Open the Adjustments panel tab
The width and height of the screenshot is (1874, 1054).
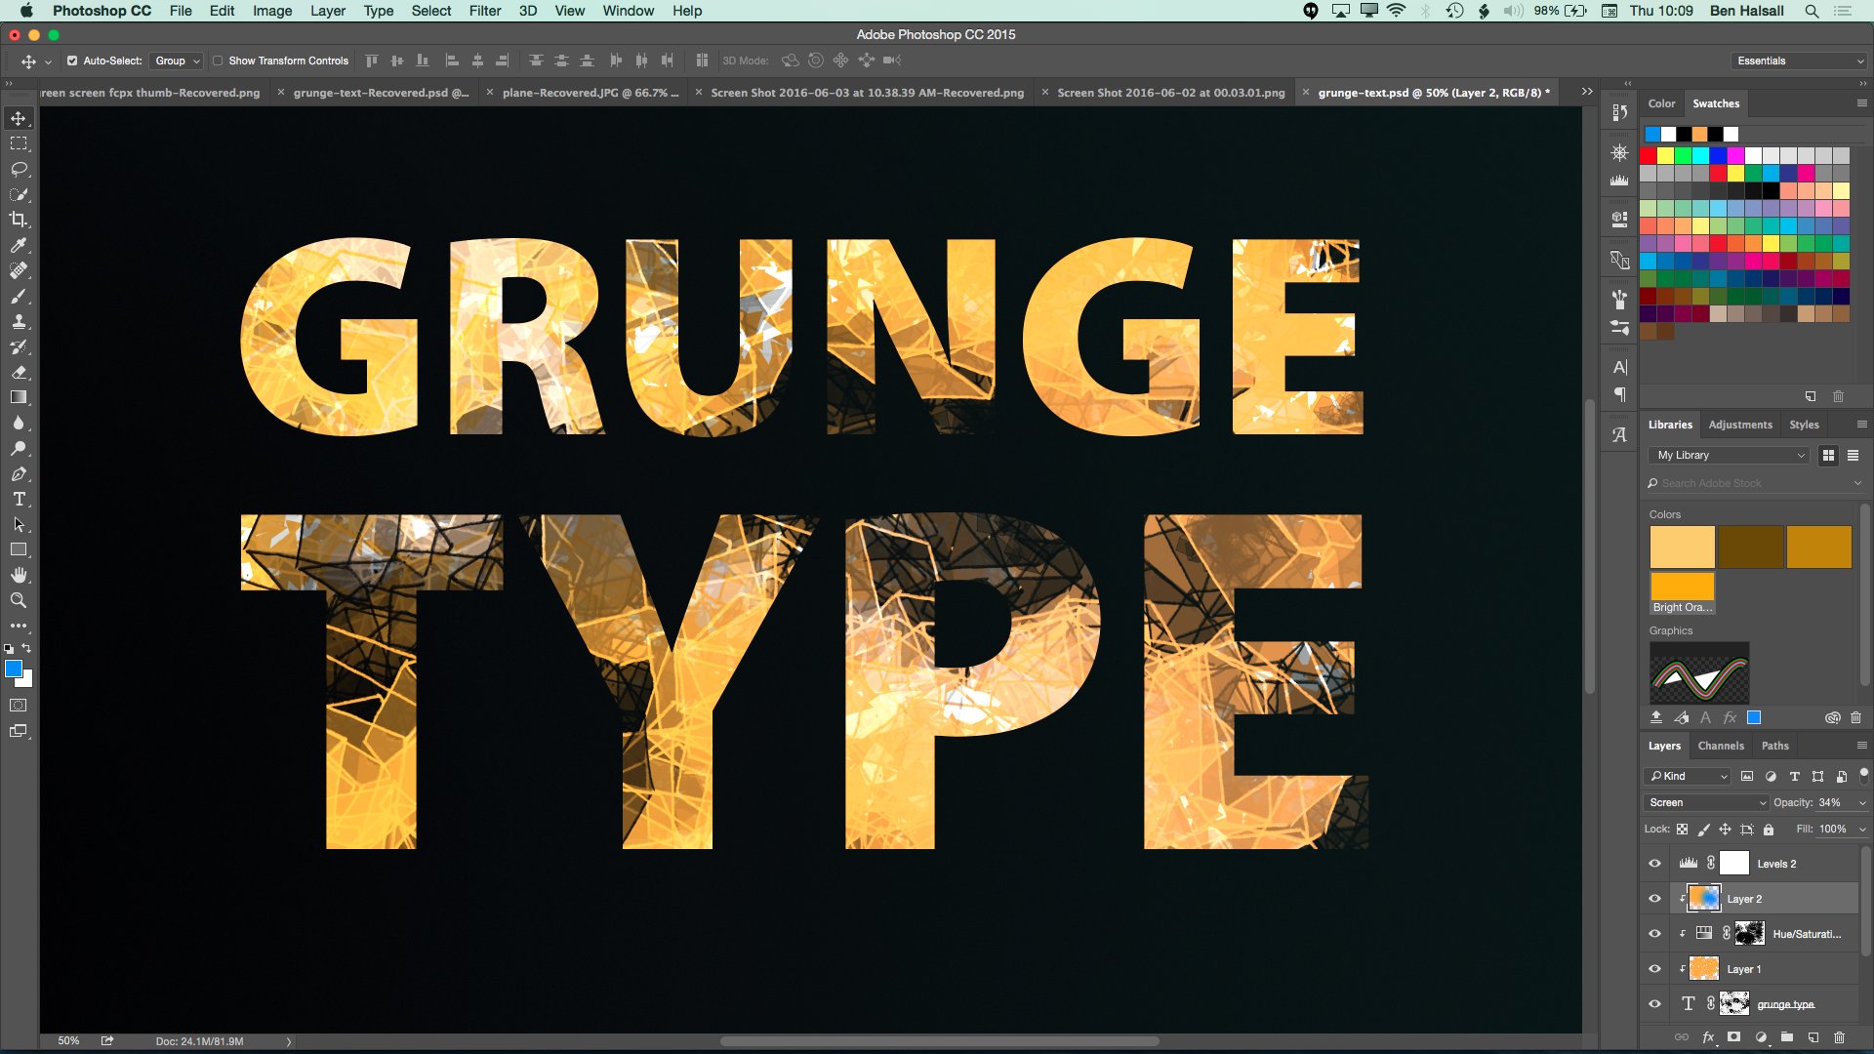pos(1741,424)
